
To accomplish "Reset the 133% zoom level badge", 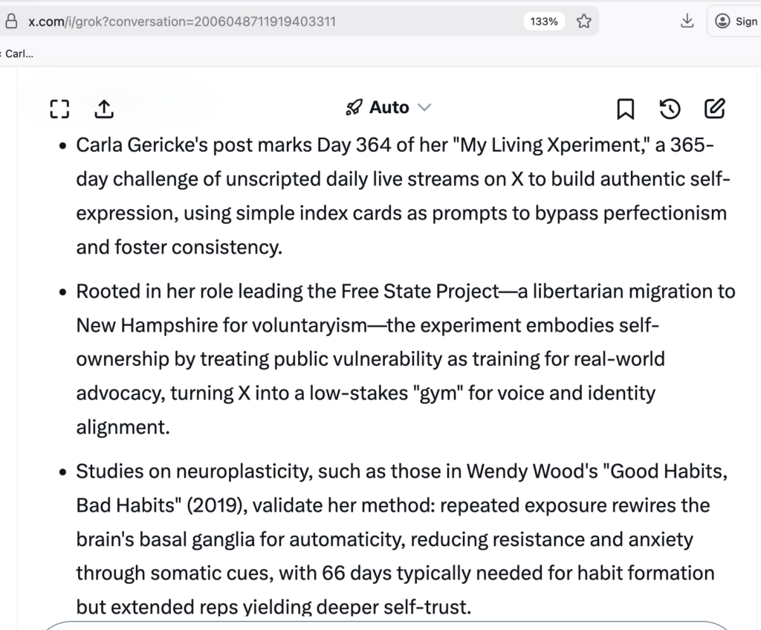I will [x=543, y=22].
